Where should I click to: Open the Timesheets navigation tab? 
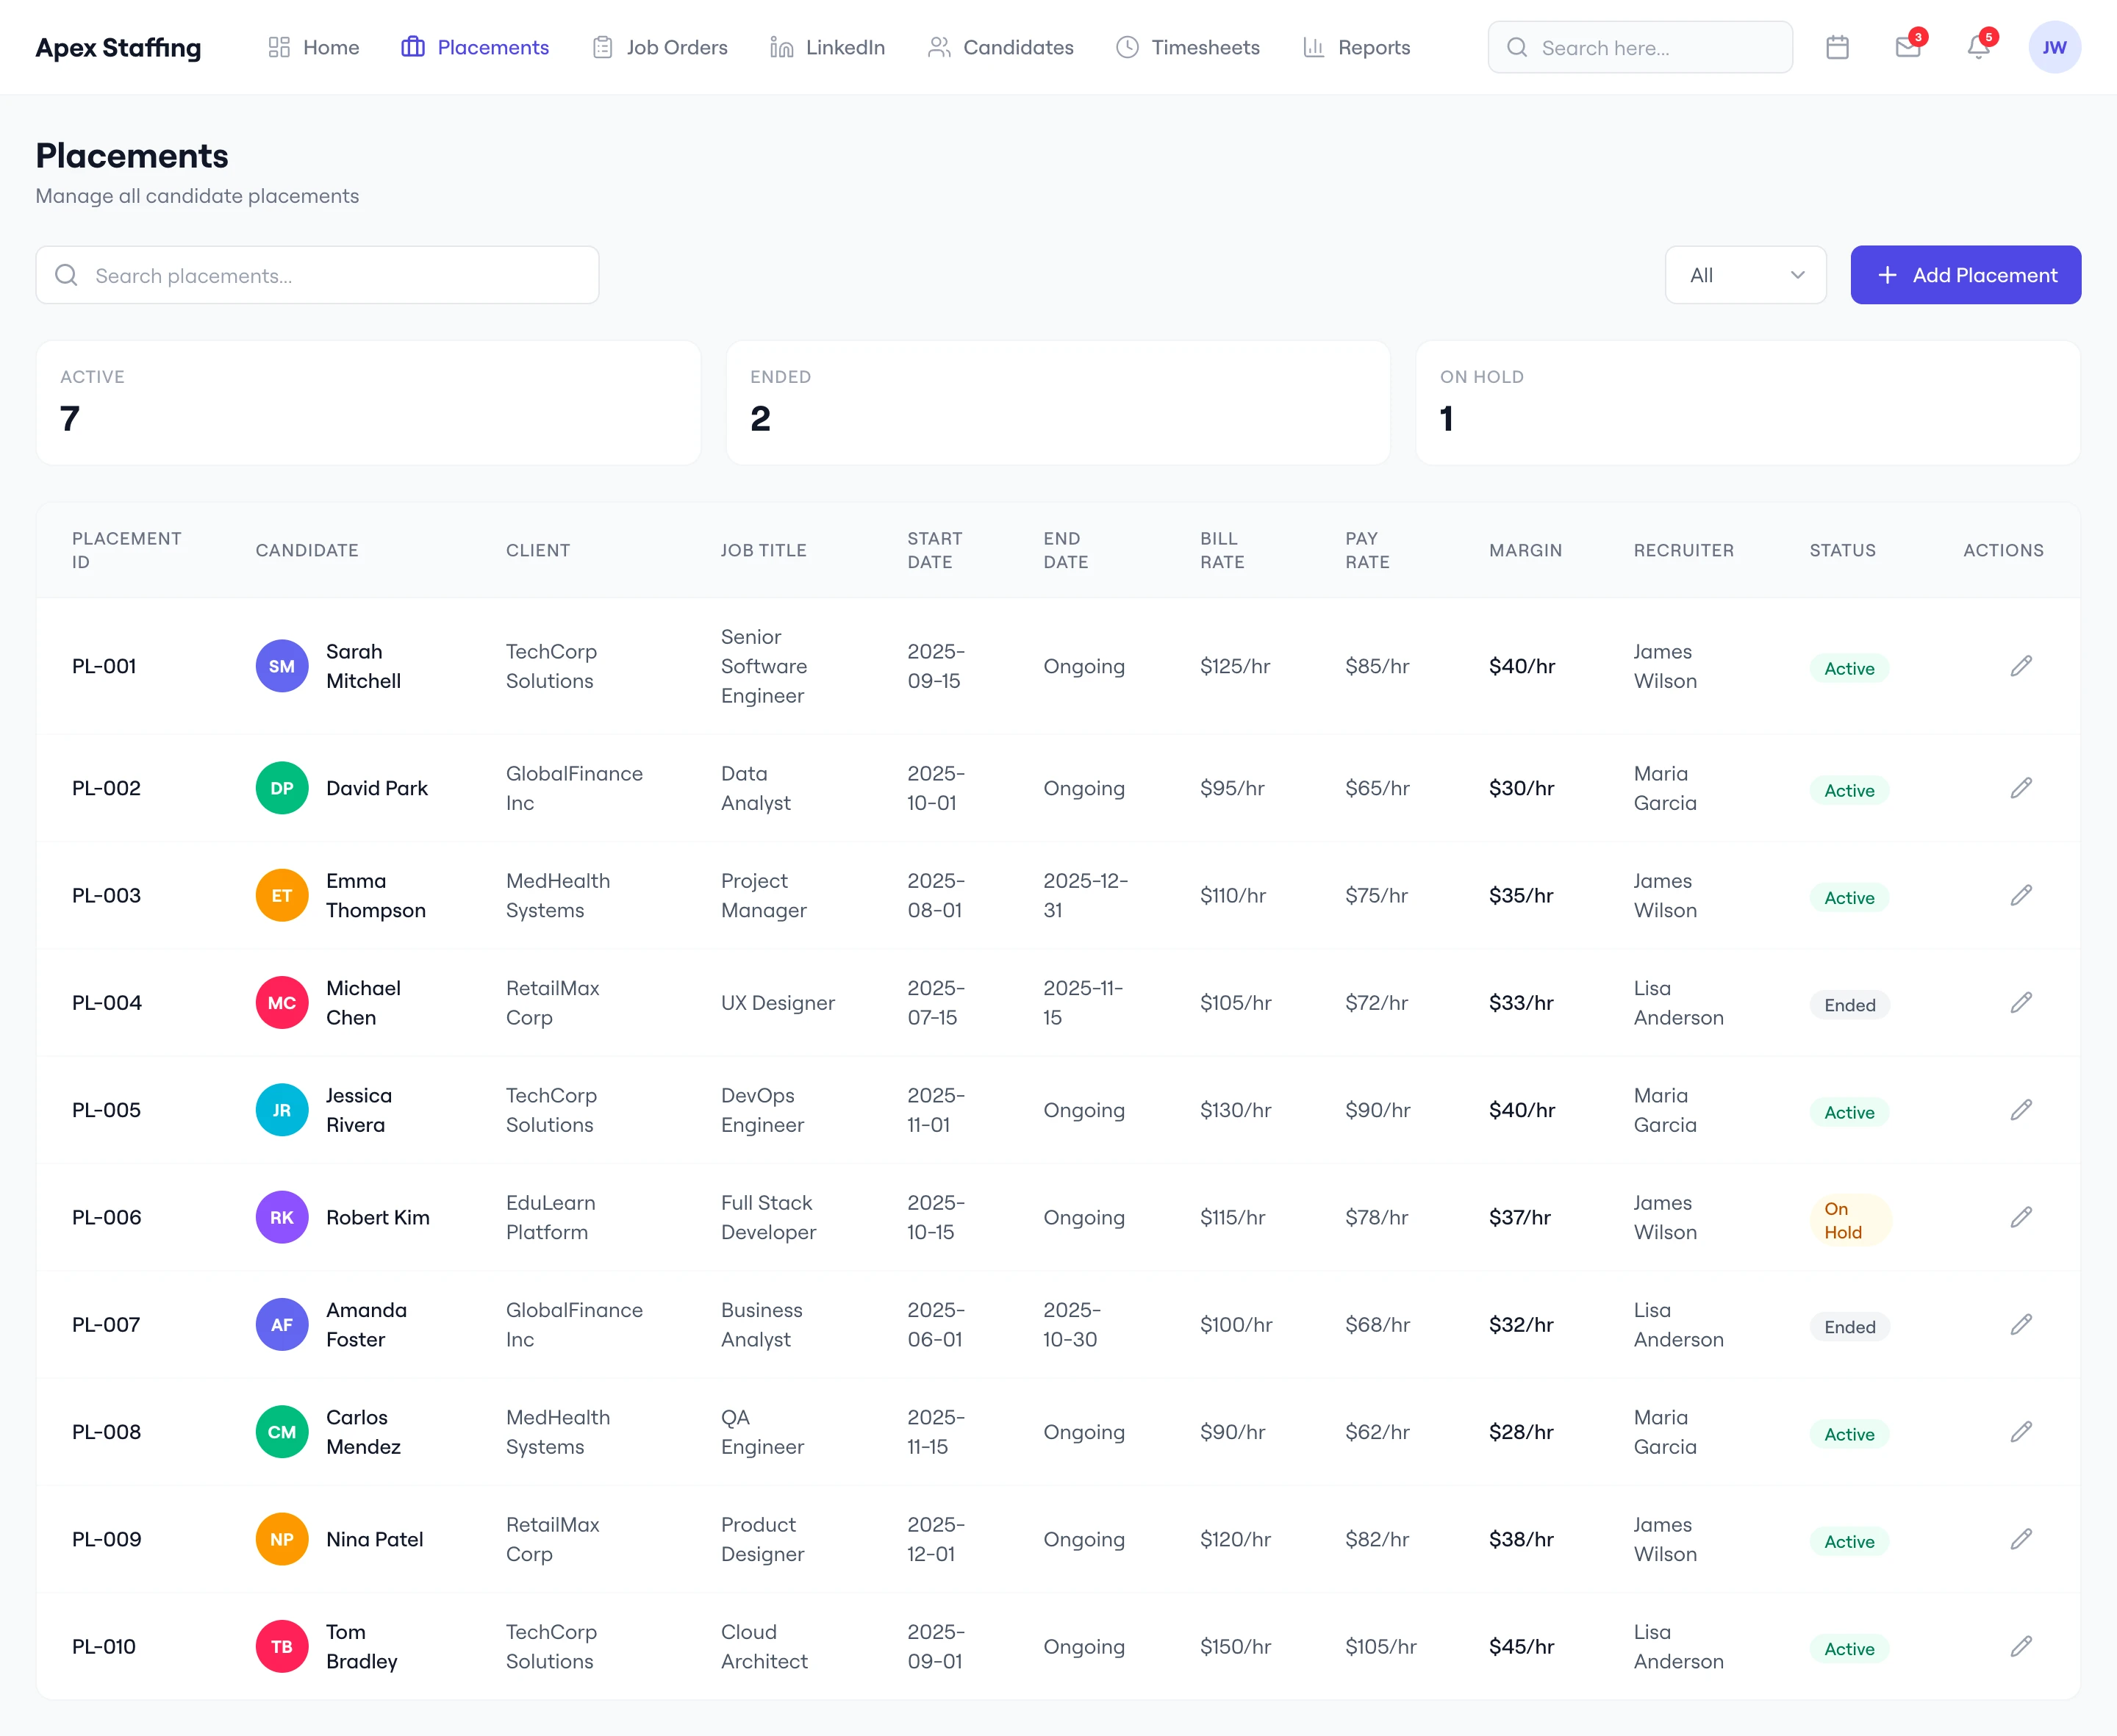[1188, 47]
